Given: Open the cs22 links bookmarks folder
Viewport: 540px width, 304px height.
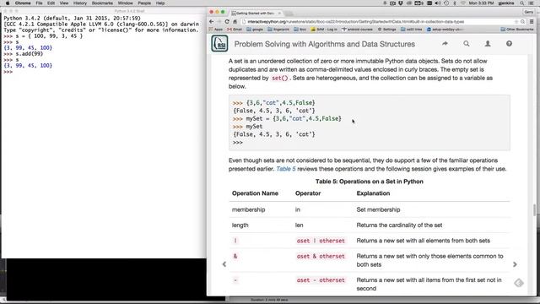Looking at the screenshot, I should point(411,30).
